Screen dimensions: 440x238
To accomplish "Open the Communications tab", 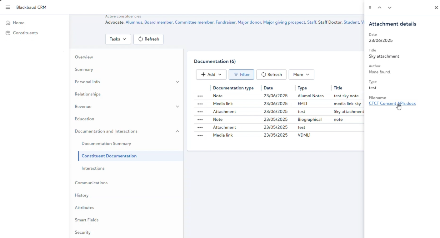I will 91,183.
